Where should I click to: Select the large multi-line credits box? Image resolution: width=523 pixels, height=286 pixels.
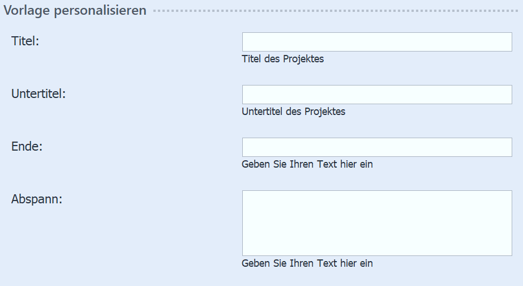(x=377, y=223)
